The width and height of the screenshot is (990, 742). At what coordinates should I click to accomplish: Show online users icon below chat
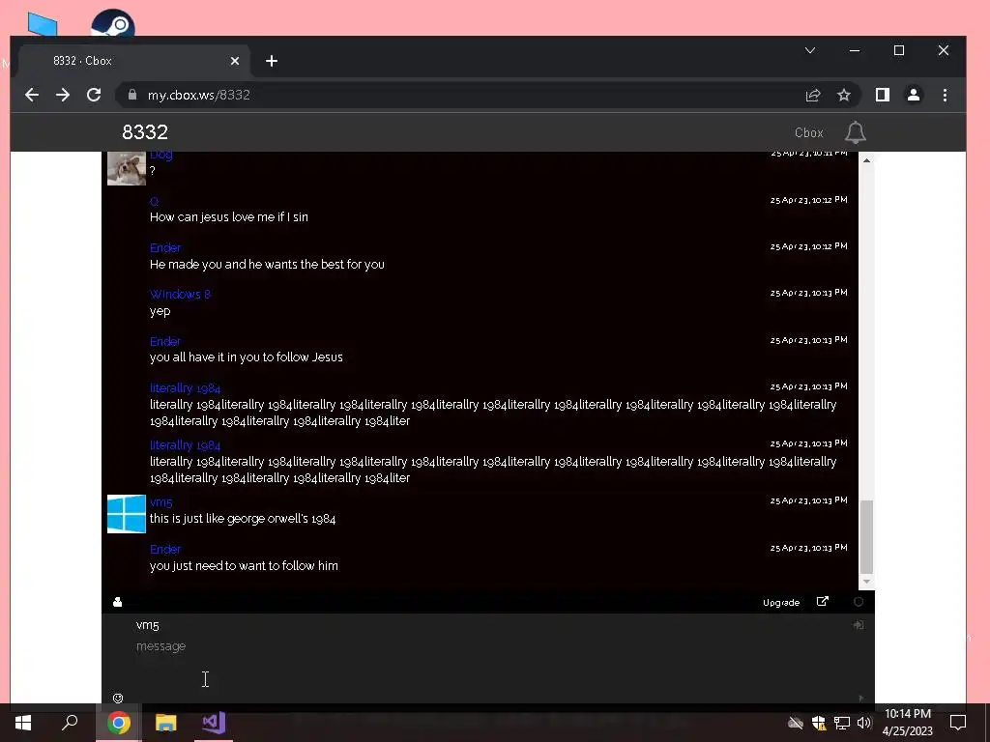tap(117, 602)
